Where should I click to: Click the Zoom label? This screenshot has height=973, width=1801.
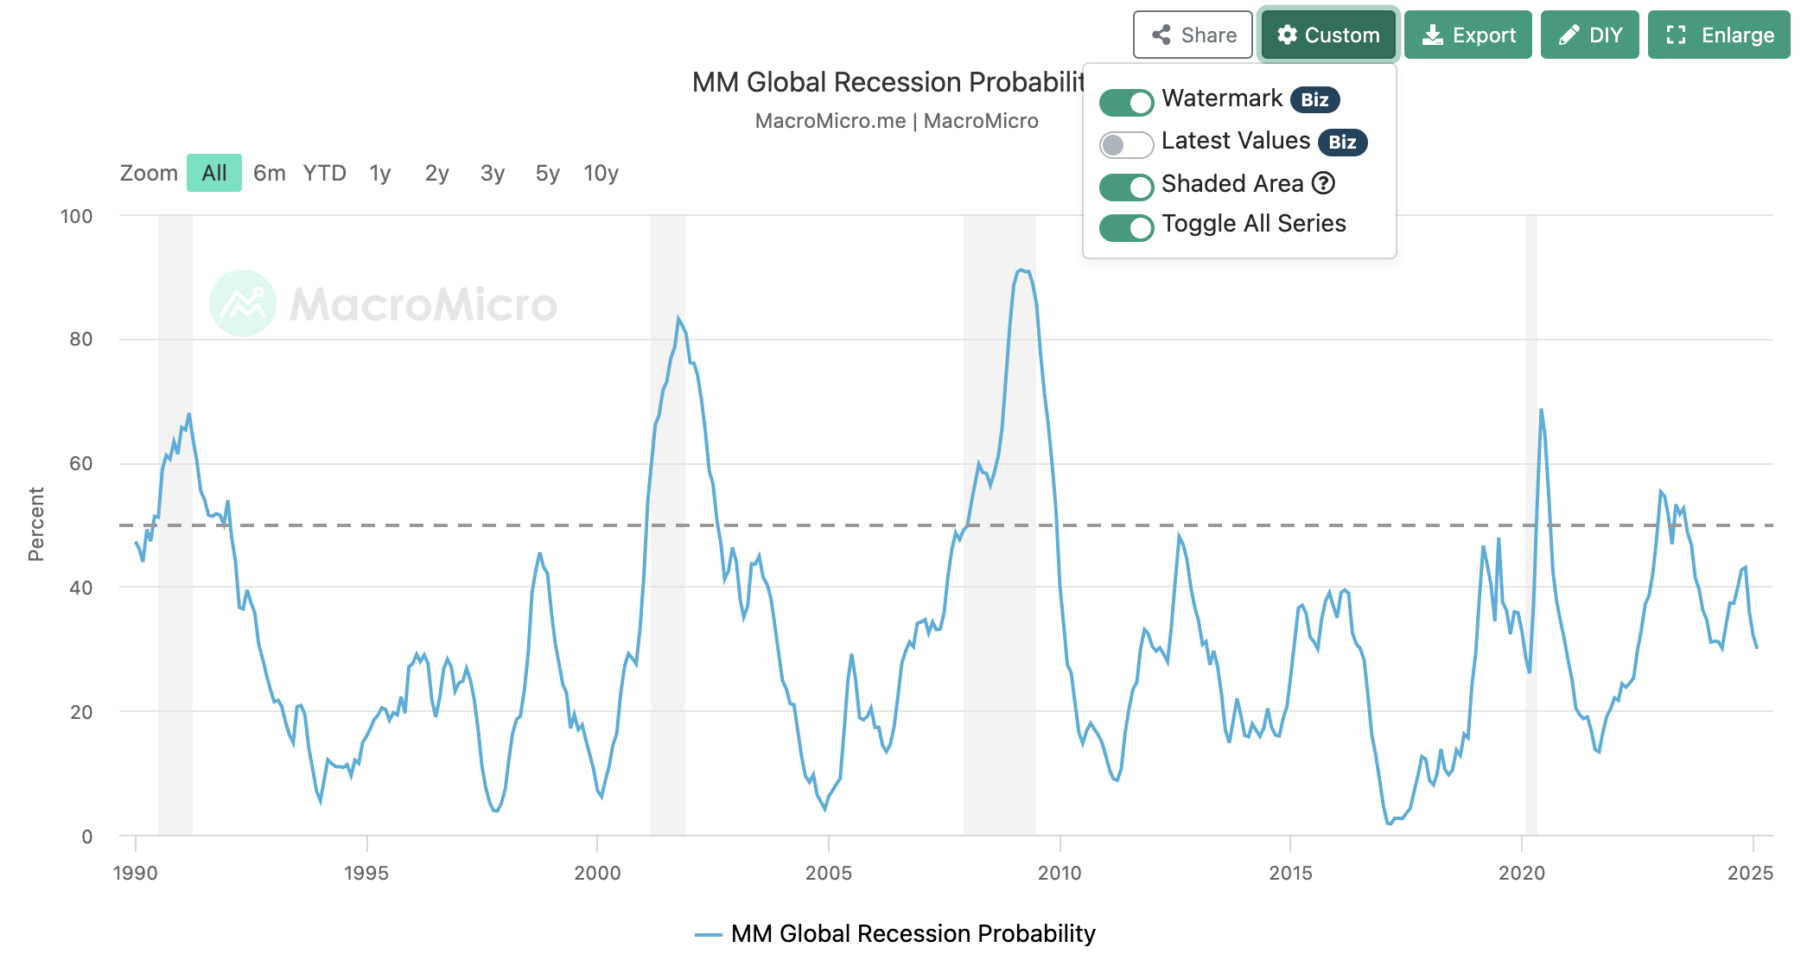[149, 173]
